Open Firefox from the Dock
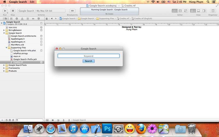219x137 pixels. pos(141,129)
